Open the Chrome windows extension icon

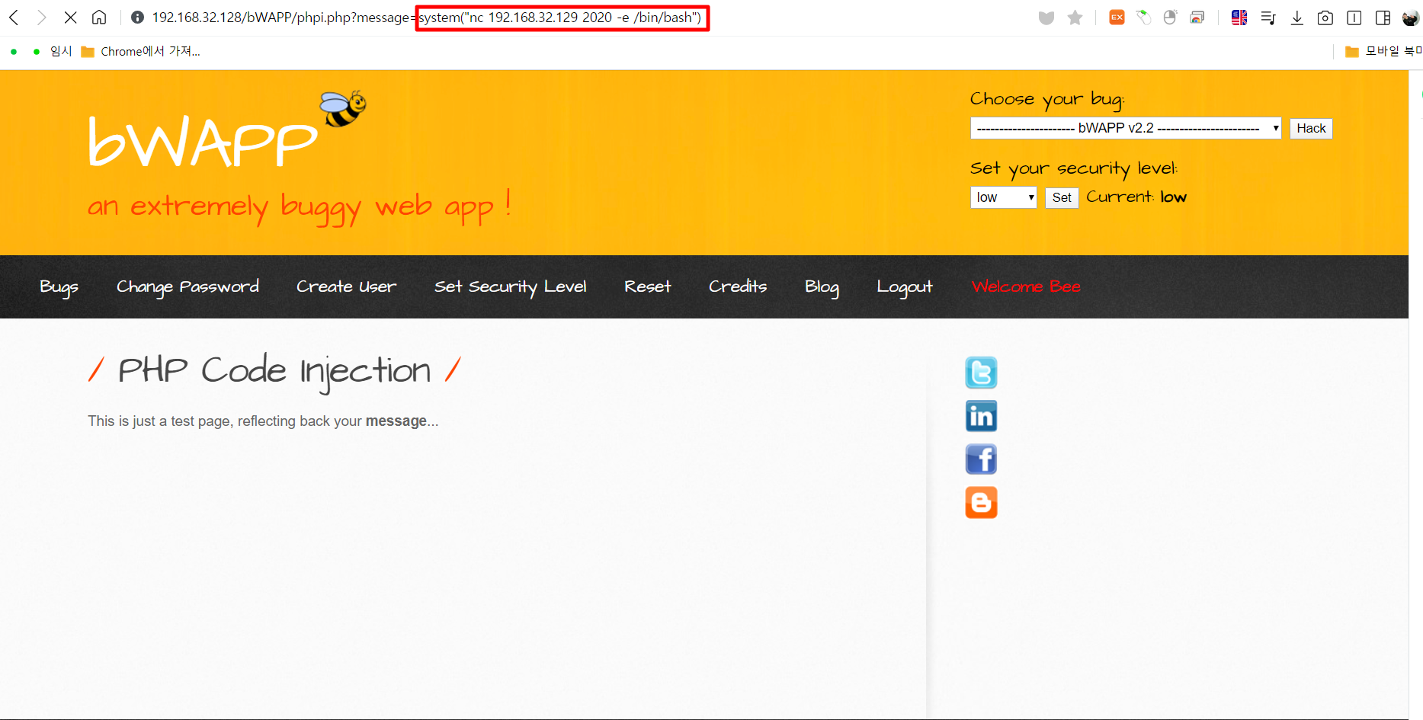click(1197, 18)
